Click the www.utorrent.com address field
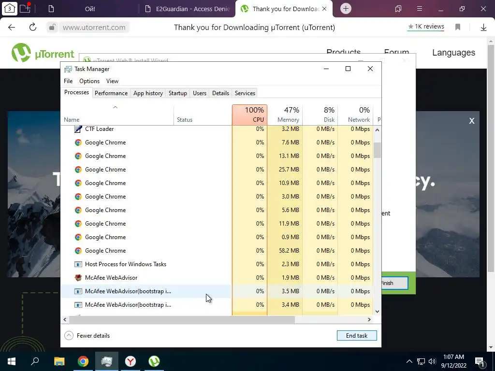Image resolution: width=495 pixels, height=371 pixels. pos(94,28)
